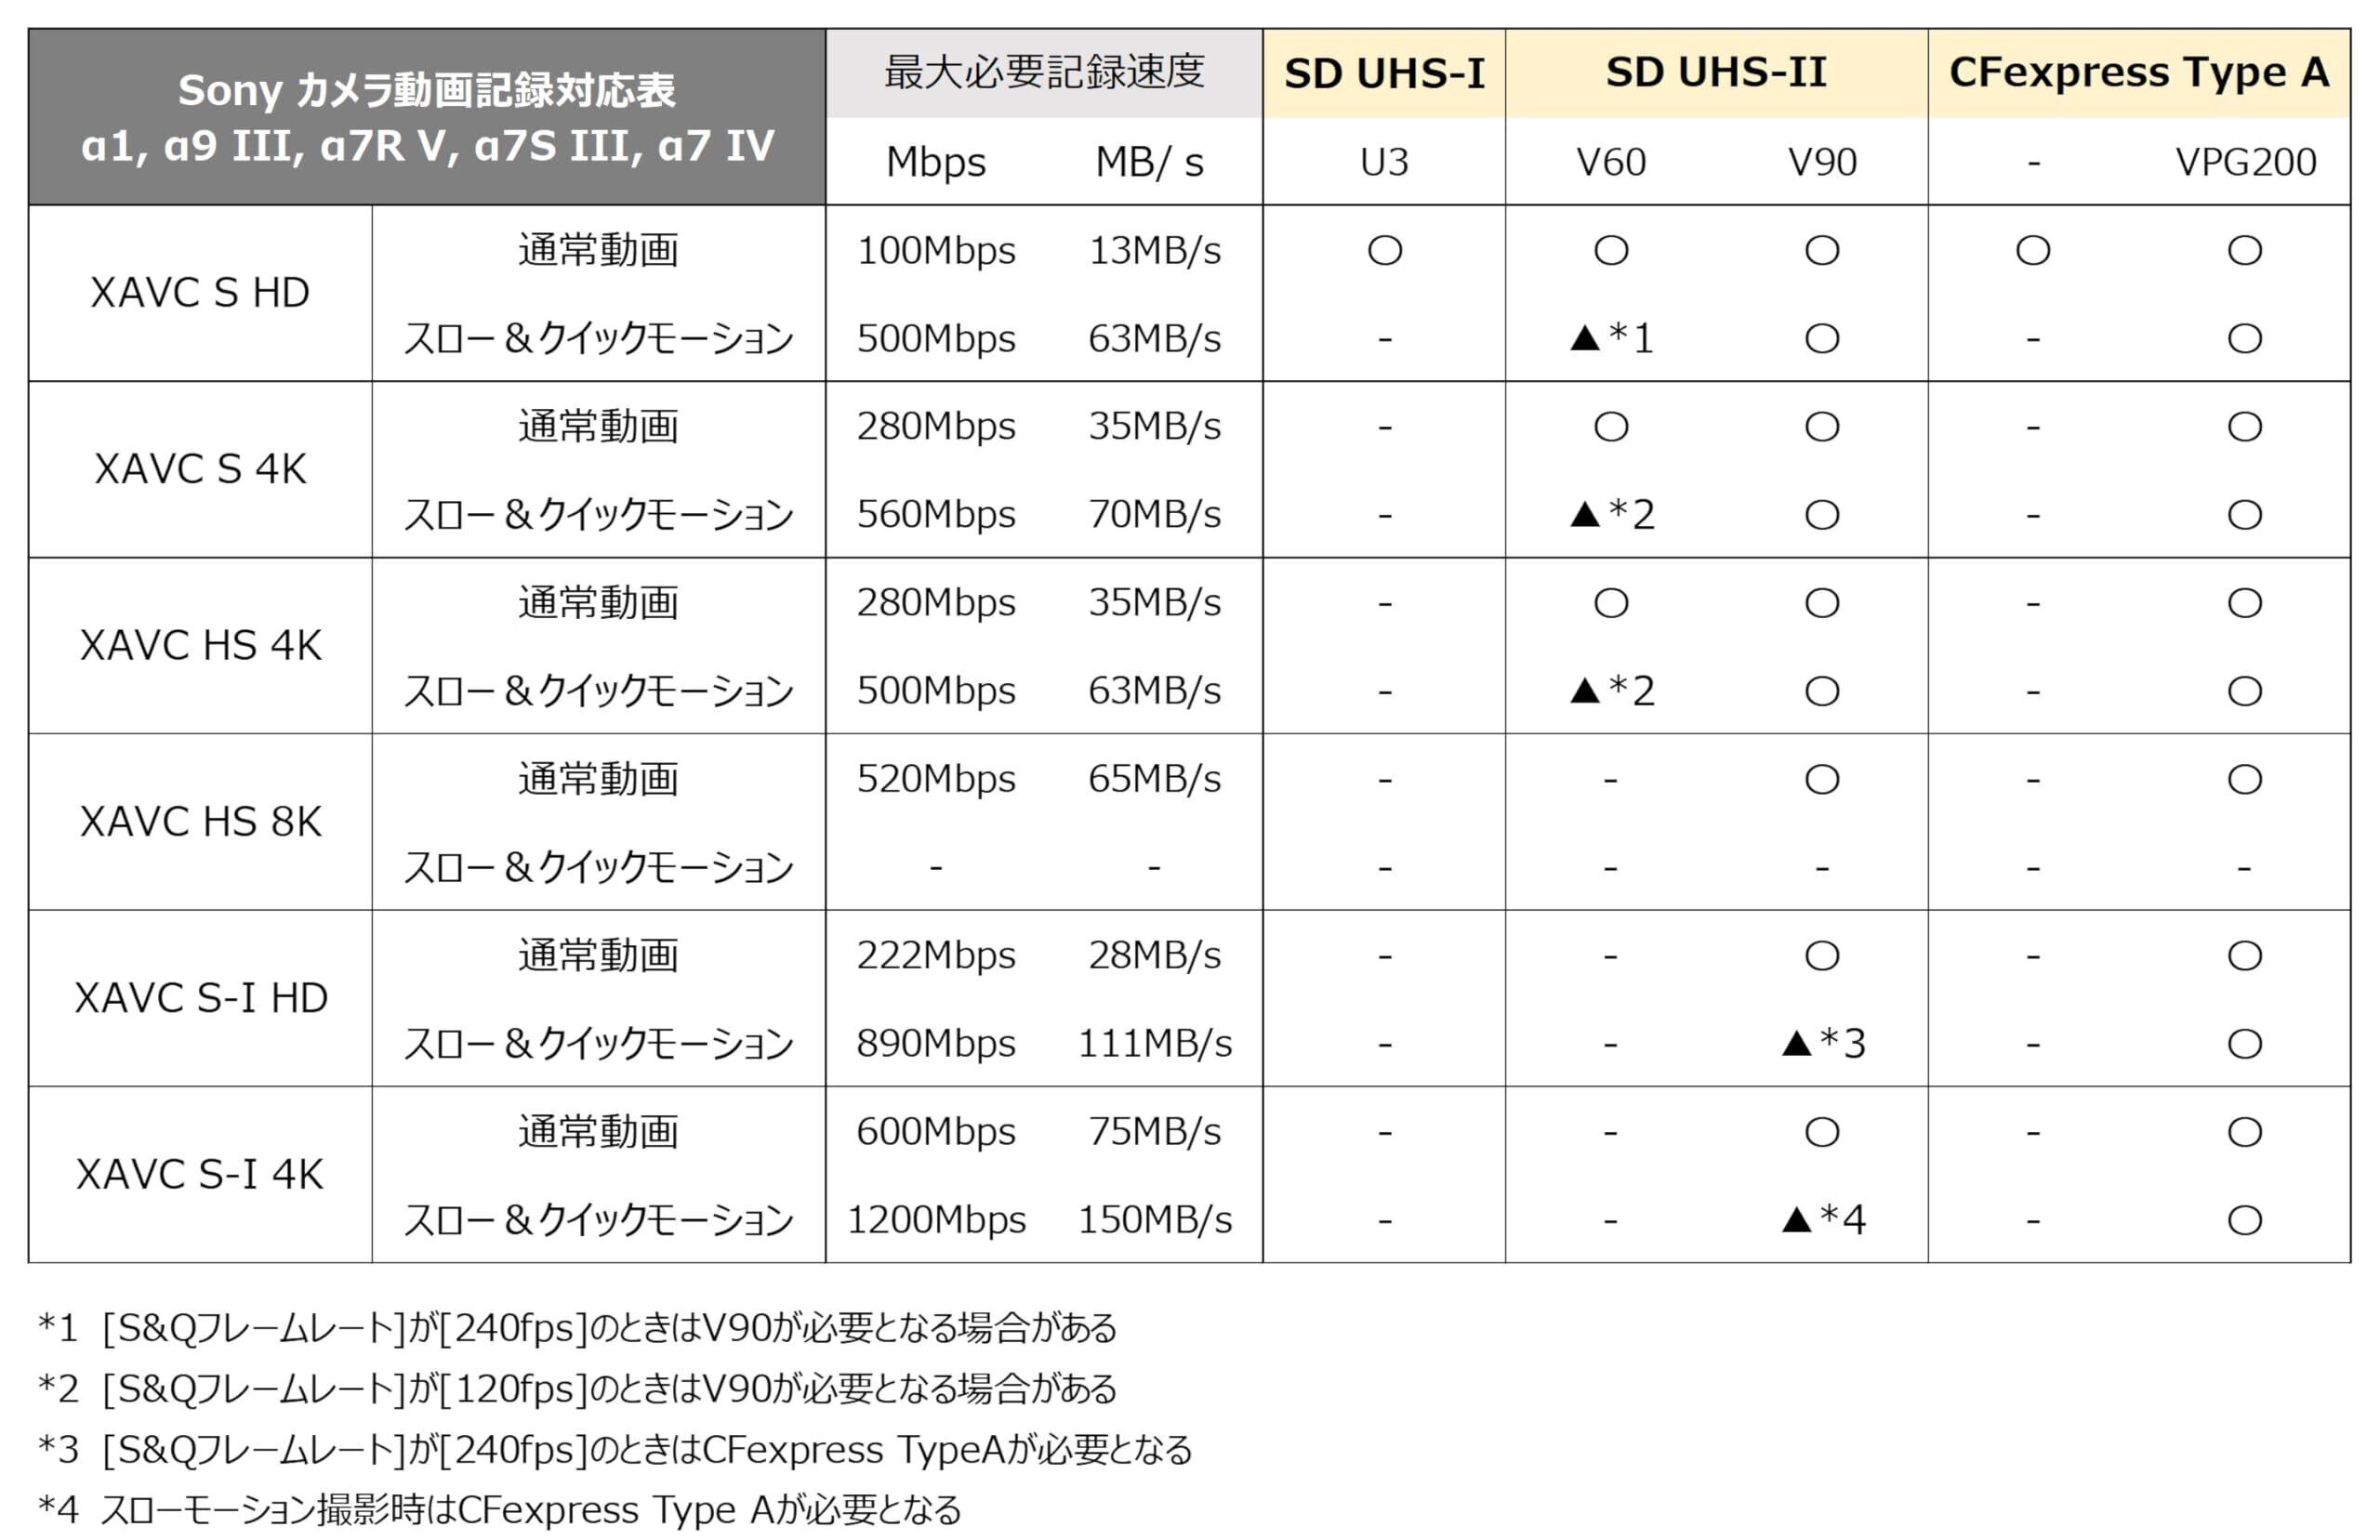
Task: Click the XAVC HS 8K row label
Action: click(200, 822)
